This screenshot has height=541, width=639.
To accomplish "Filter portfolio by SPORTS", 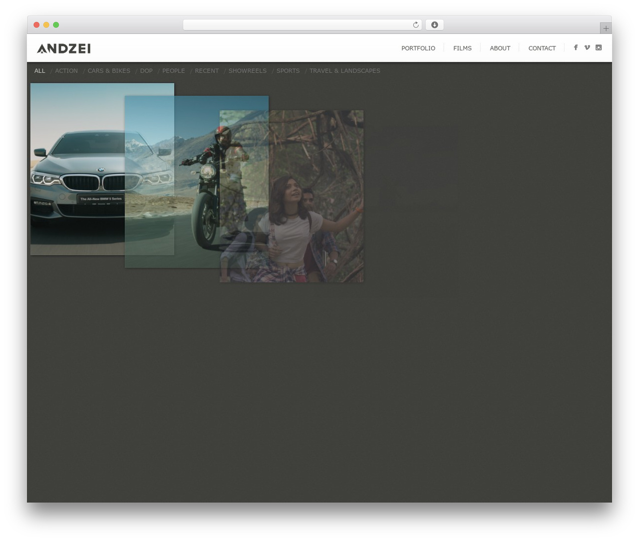I will 288,71.
